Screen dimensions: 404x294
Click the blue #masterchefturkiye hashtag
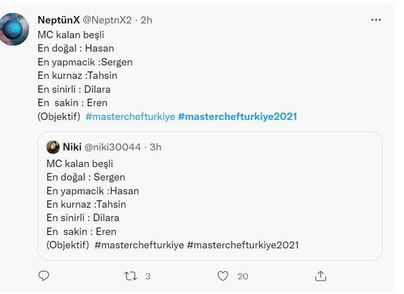tap(130, 116)
